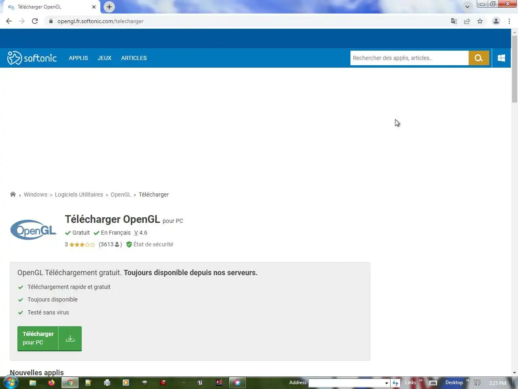Open the Chrome profile avatar
This screenshot has height=389, width=518.
pos(496,21)
